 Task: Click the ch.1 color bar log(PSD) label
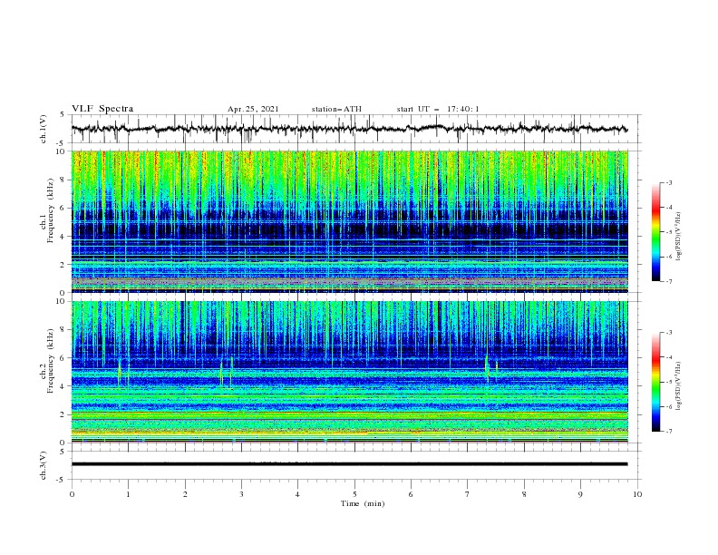679,237
